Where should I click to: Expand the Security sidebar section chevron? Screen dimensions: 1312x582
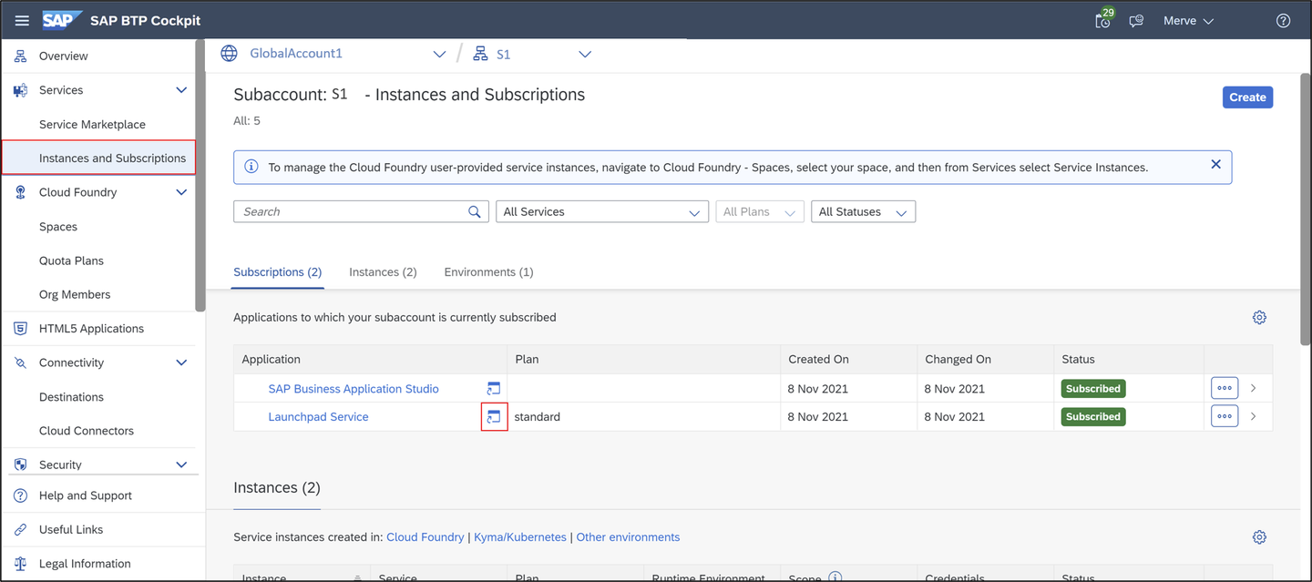(181, 465)
